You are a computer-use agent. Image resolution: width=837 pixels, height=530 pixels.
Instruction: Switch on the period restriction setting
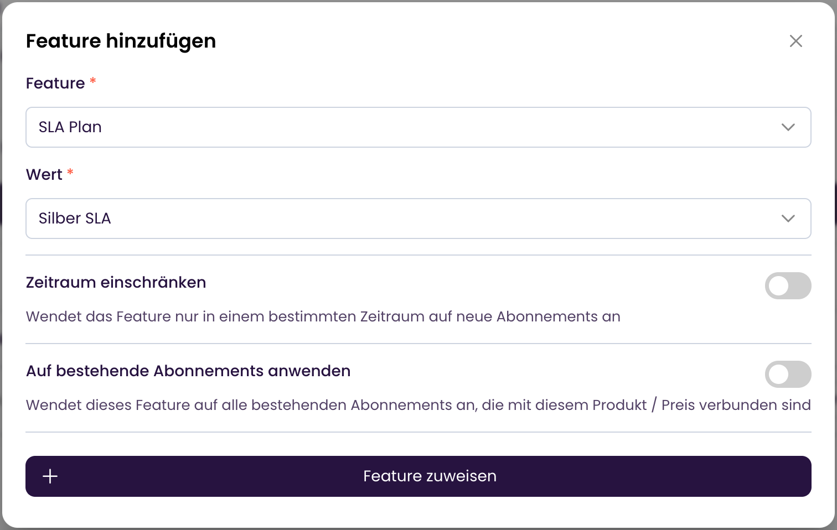(788, 285)
